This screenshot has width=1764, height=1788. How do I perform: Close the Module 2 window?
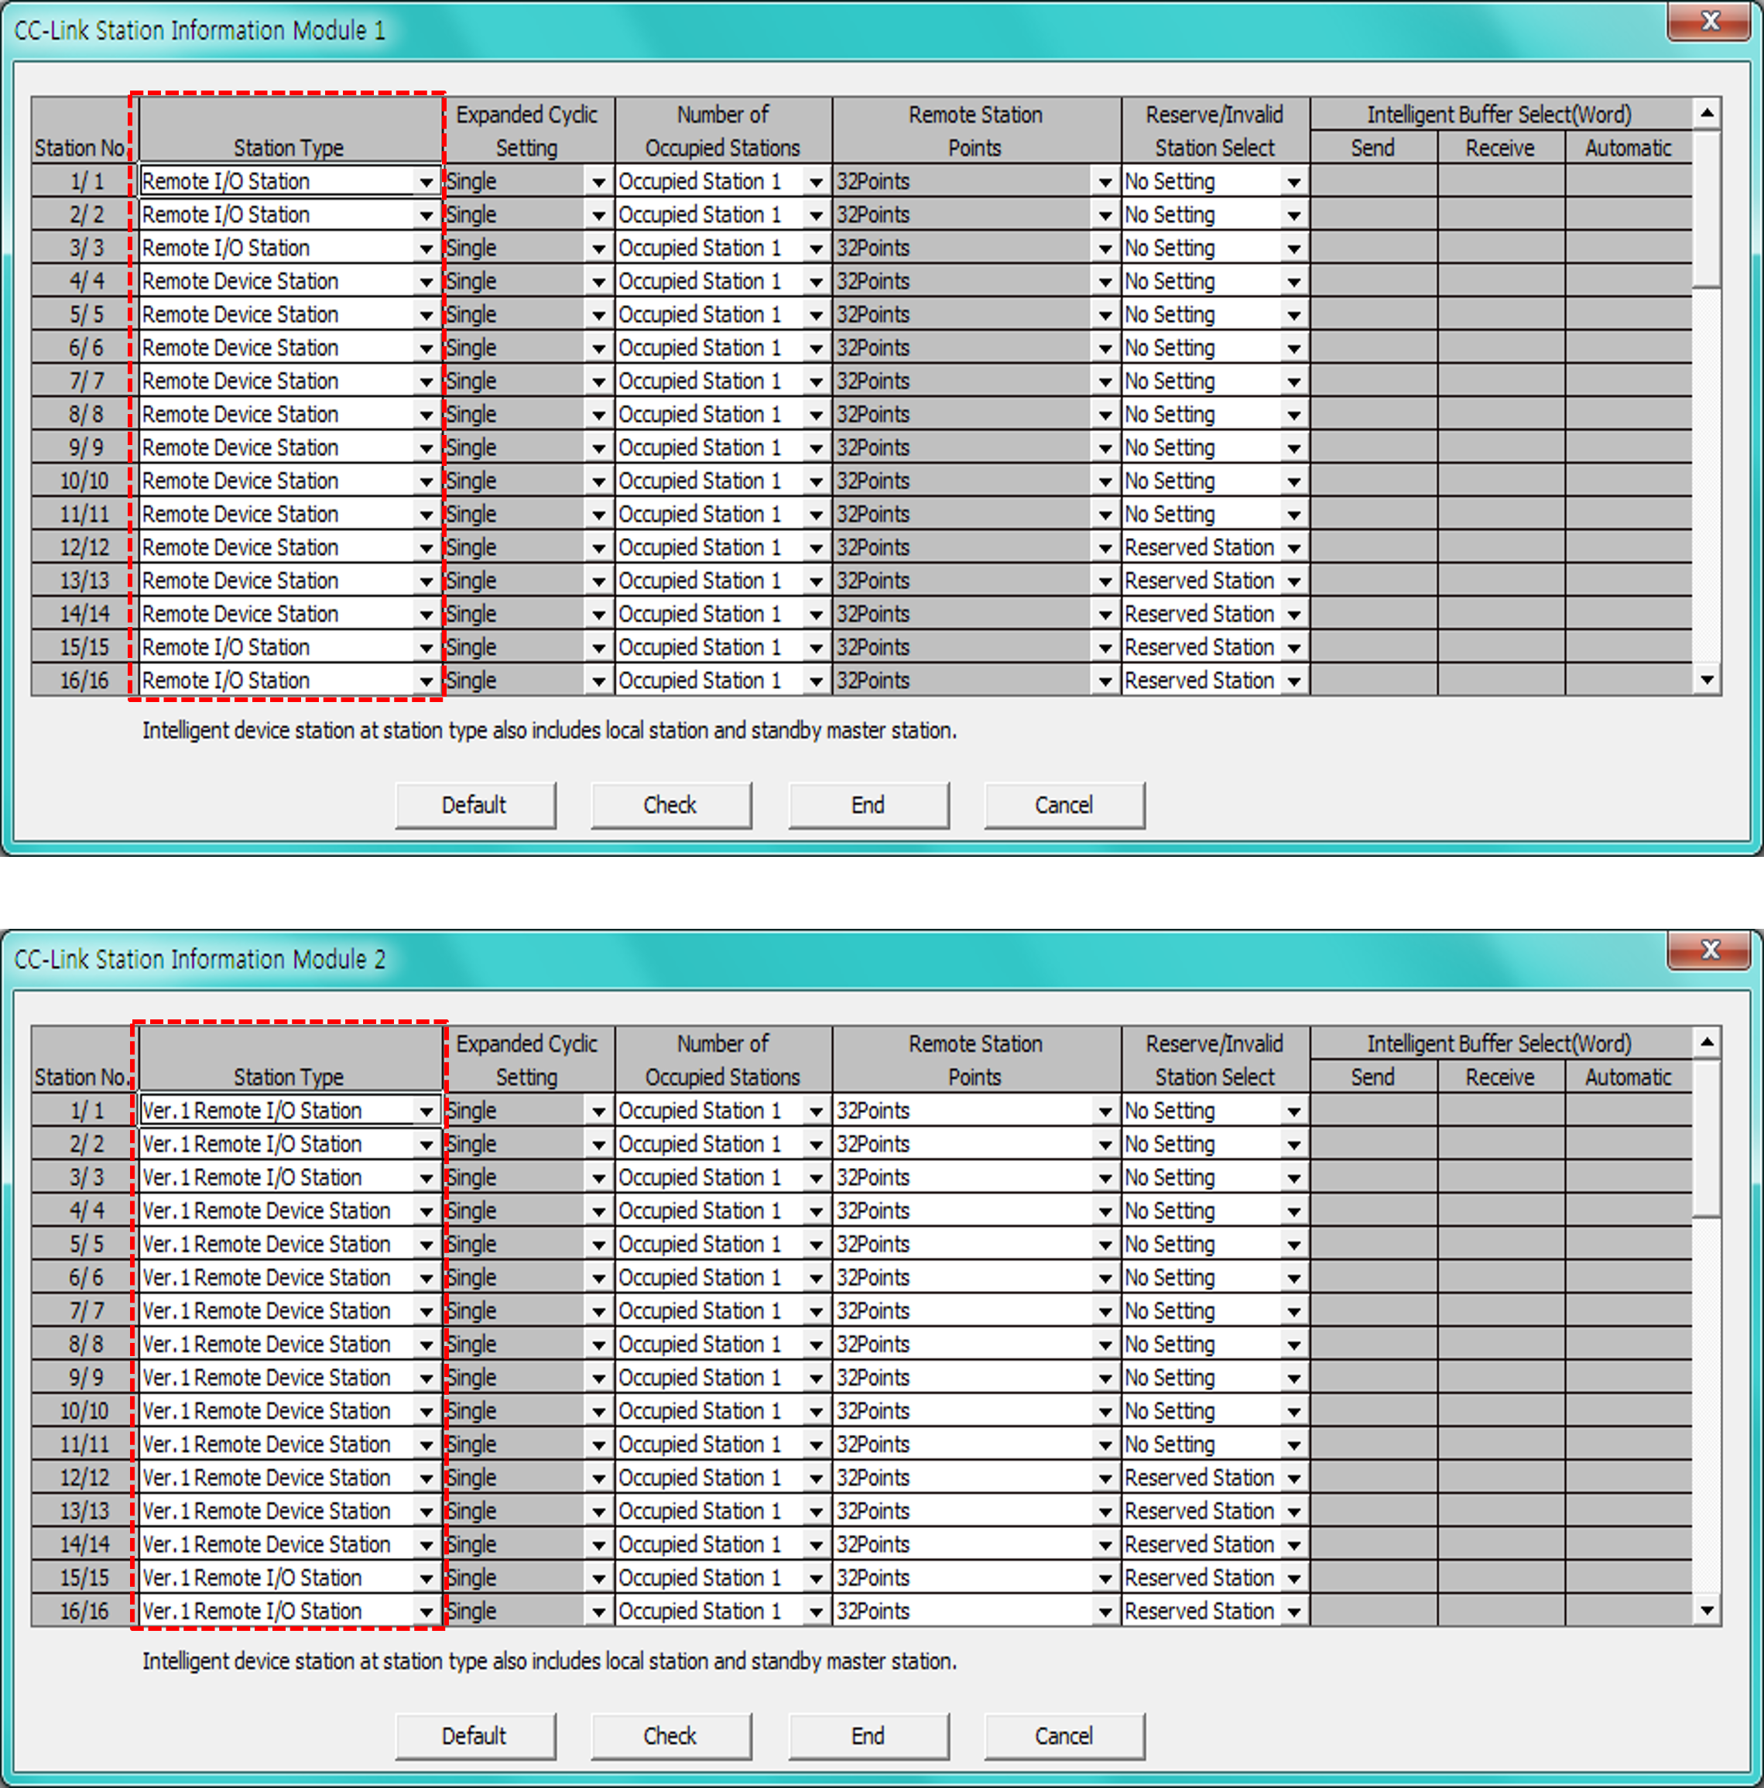[x=1708, y=951]
